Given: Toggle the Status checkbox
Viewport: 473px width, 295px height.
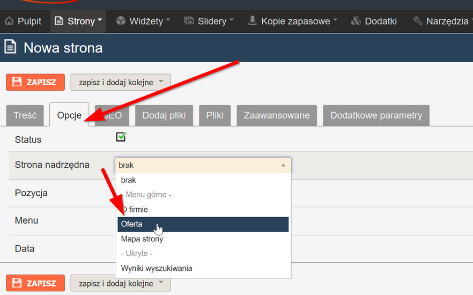Looking at the screenshot, I should (x=121, y=137).
